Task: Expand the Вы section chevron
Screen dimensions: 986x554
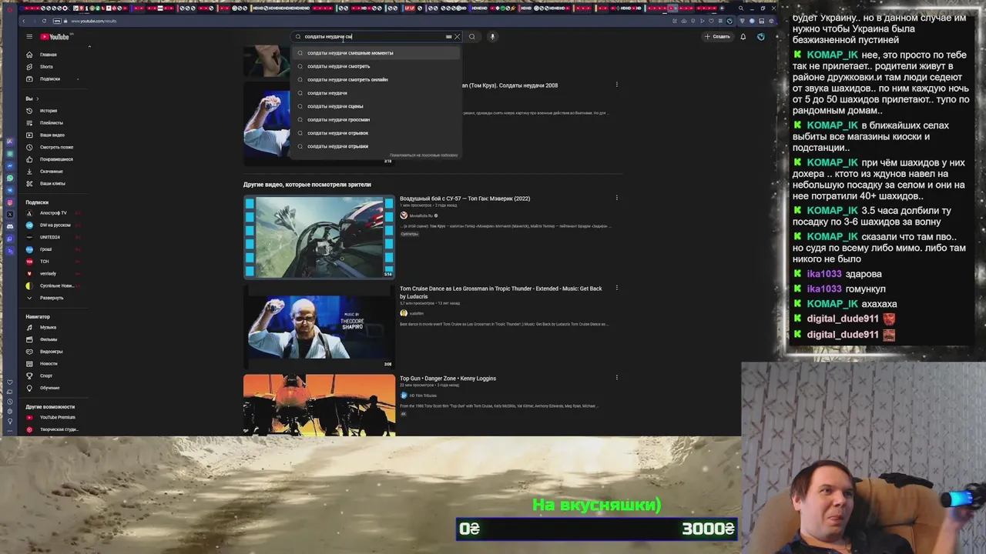Action: point(37,98)
